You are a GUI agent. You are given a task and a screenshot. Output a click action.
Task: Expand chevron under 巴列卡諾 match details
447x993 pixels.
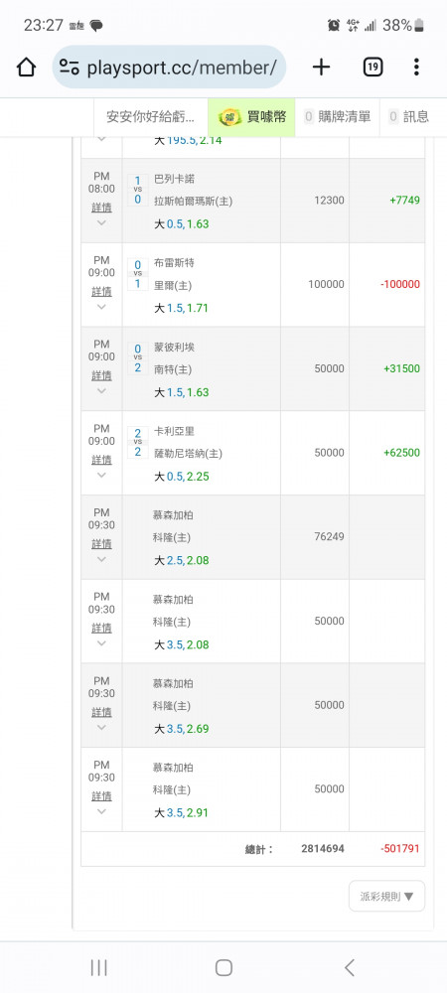(x=101, y=222)
